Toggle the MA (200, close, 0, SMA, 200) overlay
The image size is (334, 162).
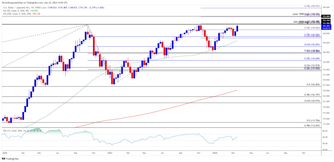click(17, 14)
